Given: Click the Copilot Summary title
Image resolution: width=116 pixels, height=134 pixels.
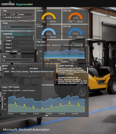Looking at the screenshot, I should point(66,66).
